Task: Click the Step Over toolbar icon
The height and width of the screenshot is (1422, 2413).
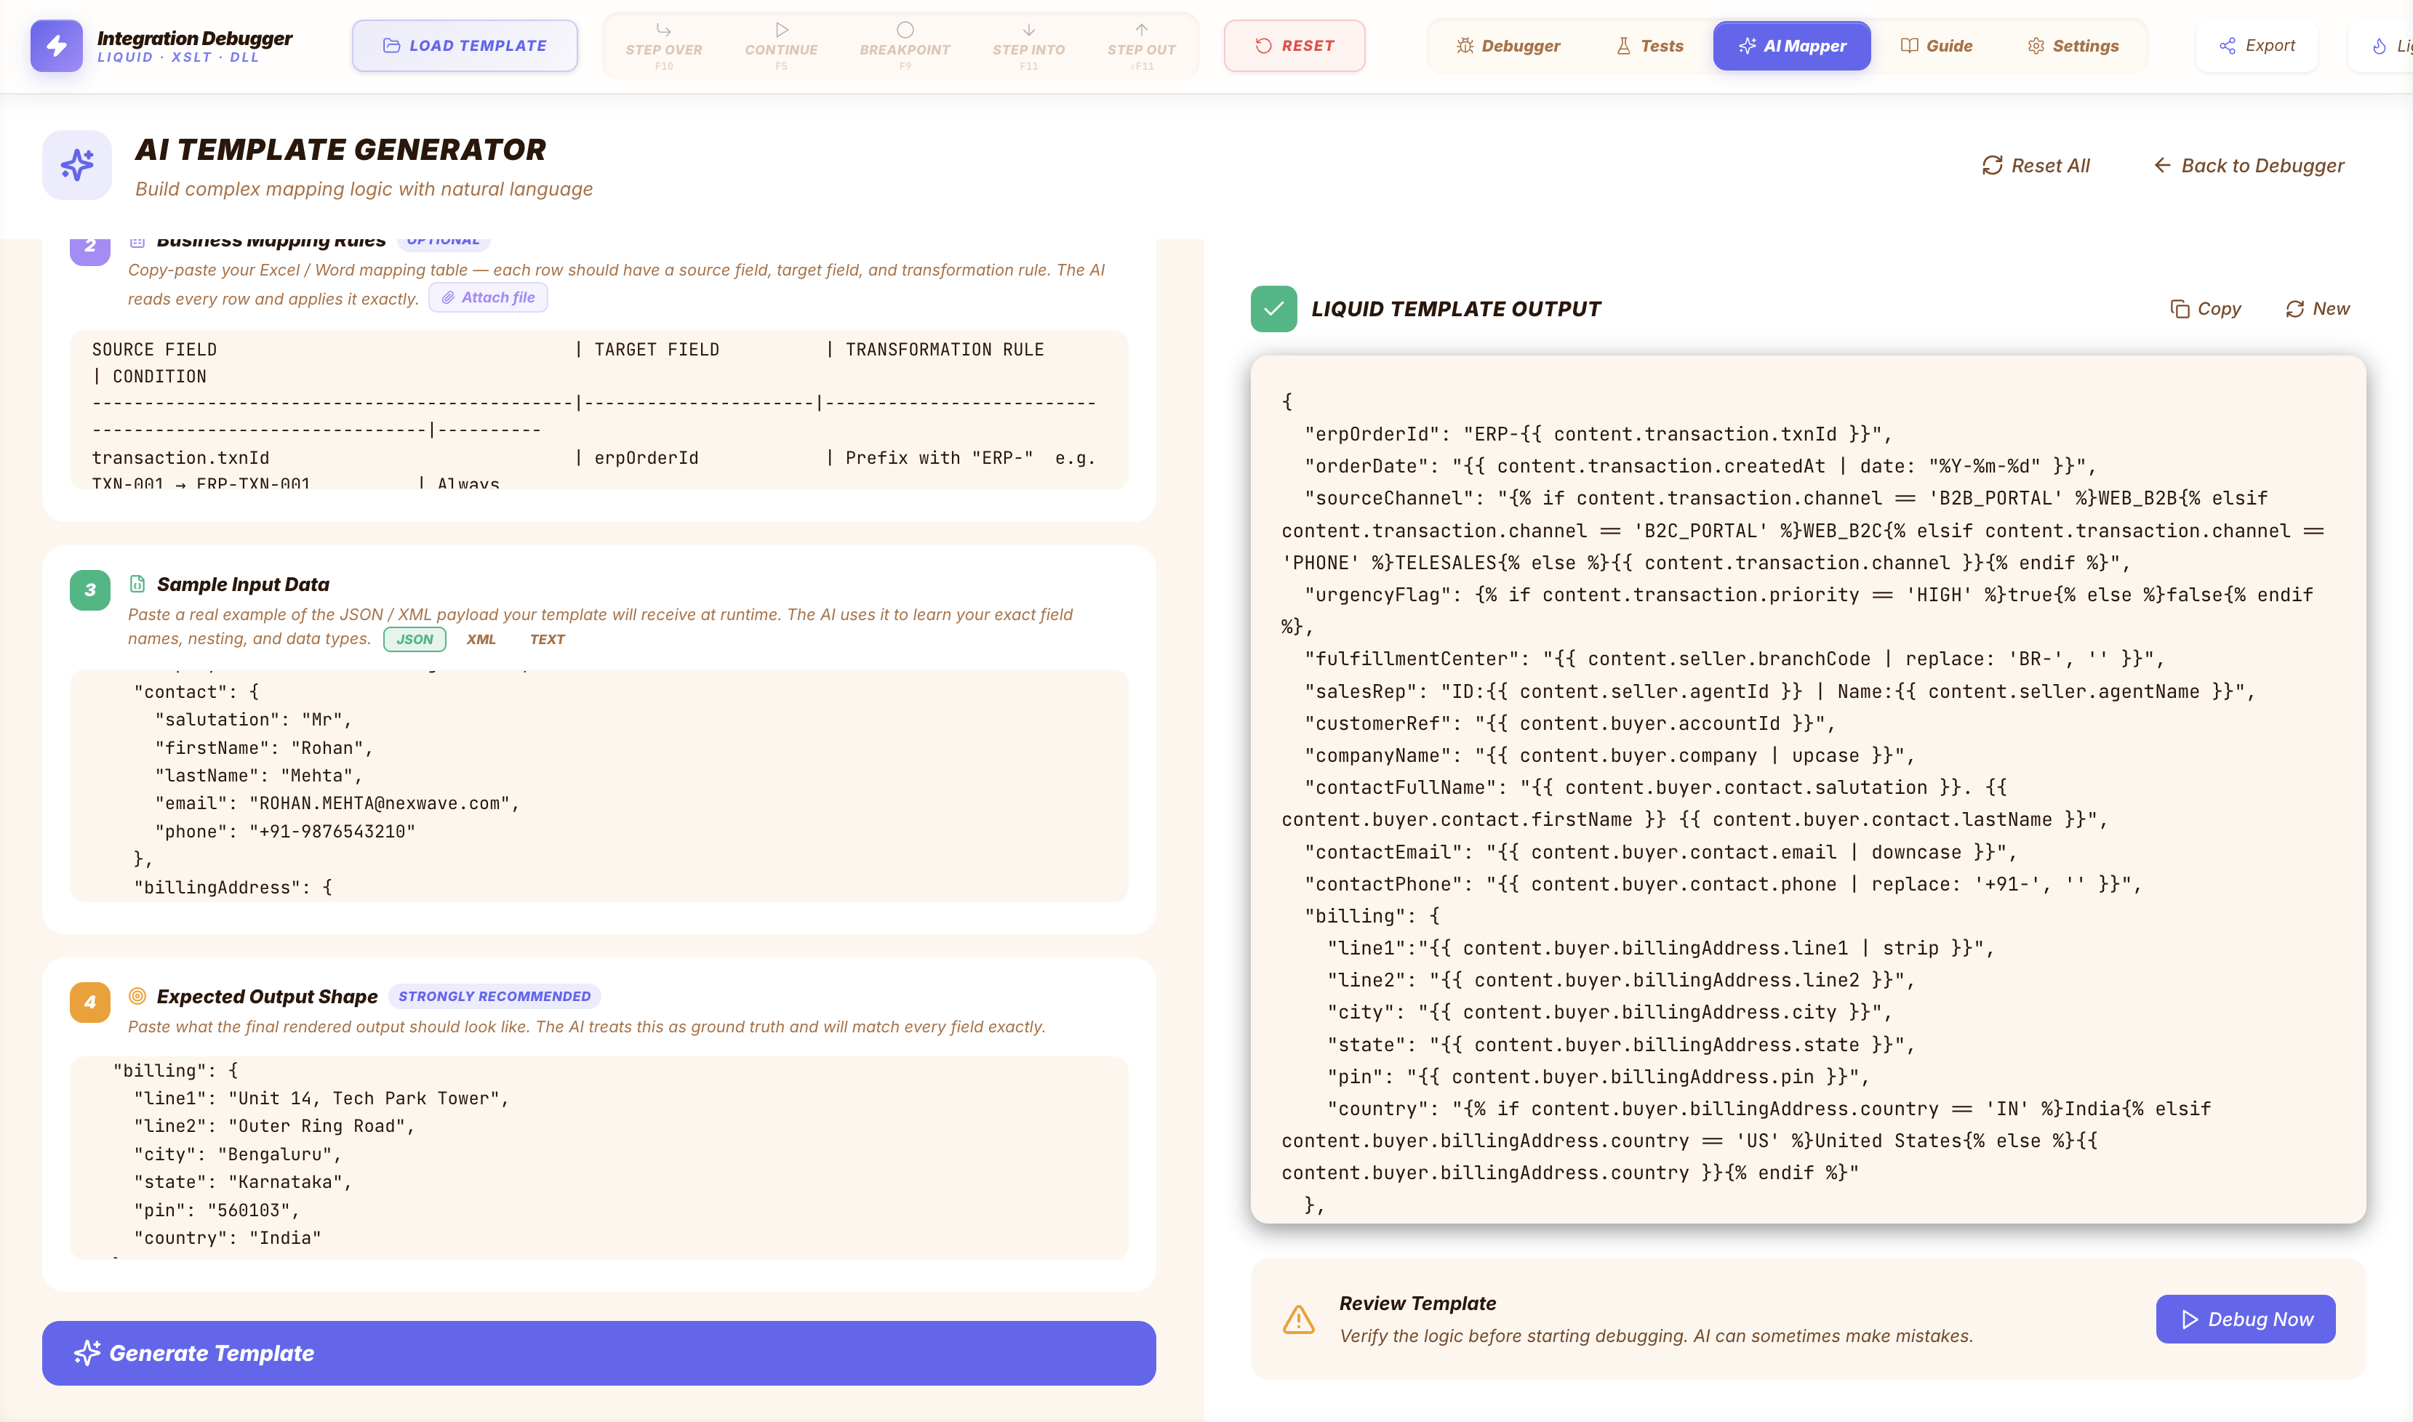Action: (x=663, y=31)
